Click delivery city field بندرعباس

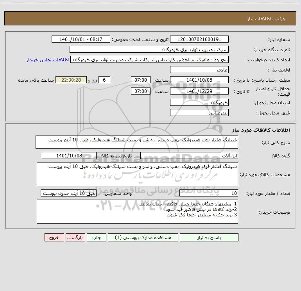[x=199, y=112]
